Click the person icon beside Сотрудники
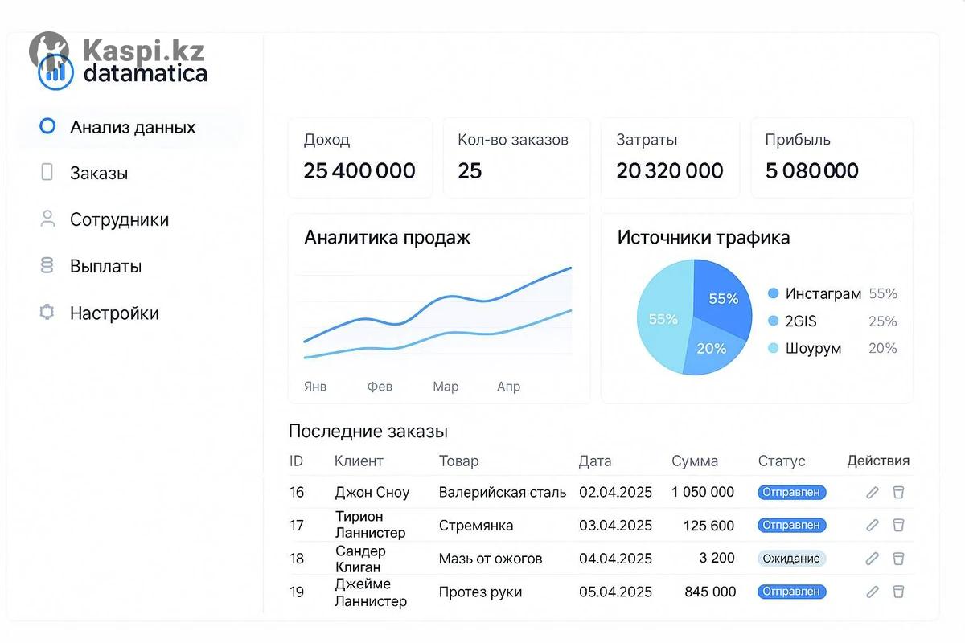The width and height of the screenshot is (965, 643). [x=47, y=219]
